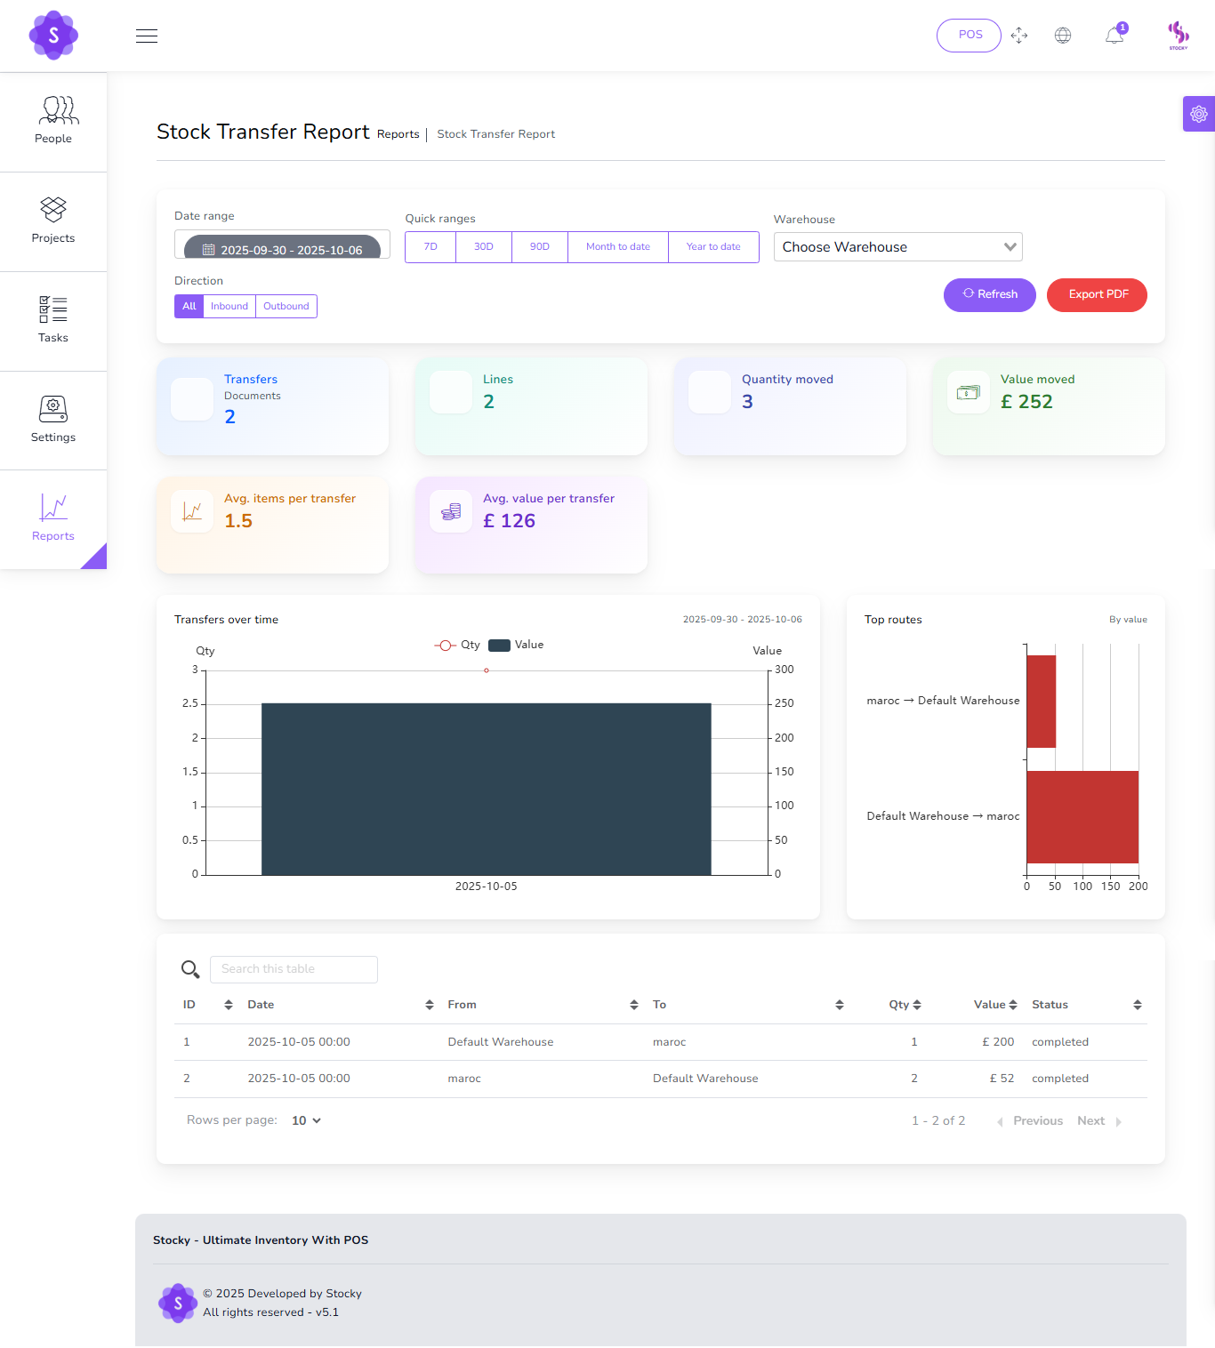This screenshot has width=1215, height=1348.
Task: Open the language globe icon
Action: [x=1063, y=36]
